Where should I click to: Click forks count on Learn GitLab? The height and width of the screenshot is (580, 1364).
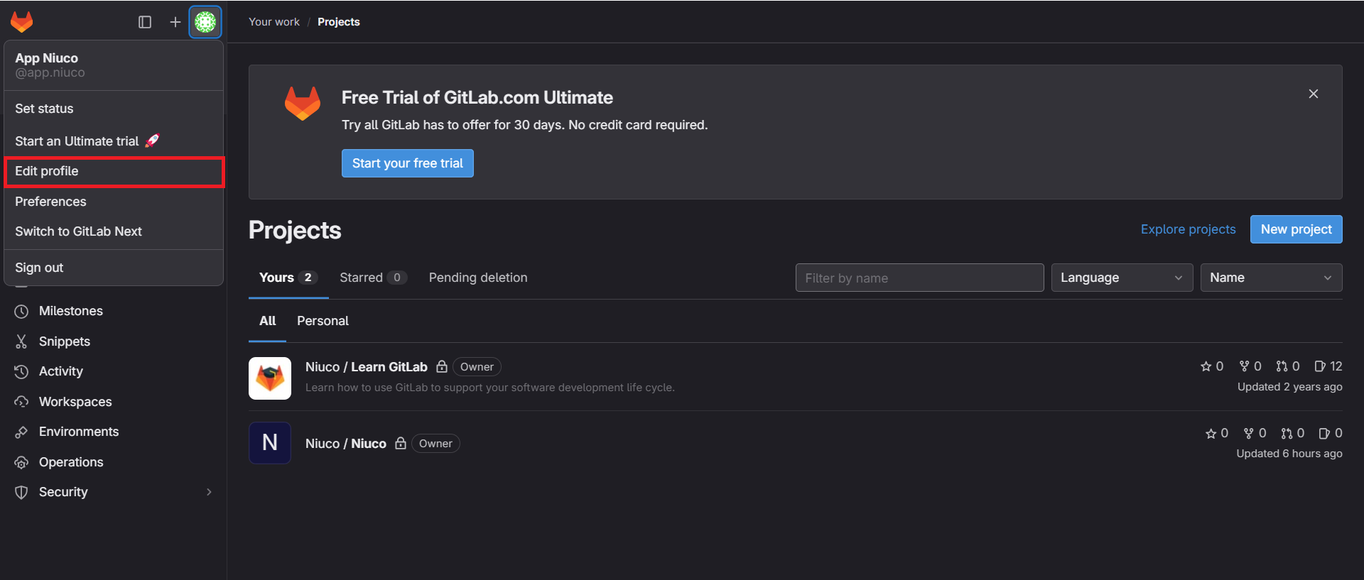[x=1250, y=366]
